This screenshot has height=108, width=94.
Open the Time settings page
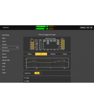[x=4, y=70]
